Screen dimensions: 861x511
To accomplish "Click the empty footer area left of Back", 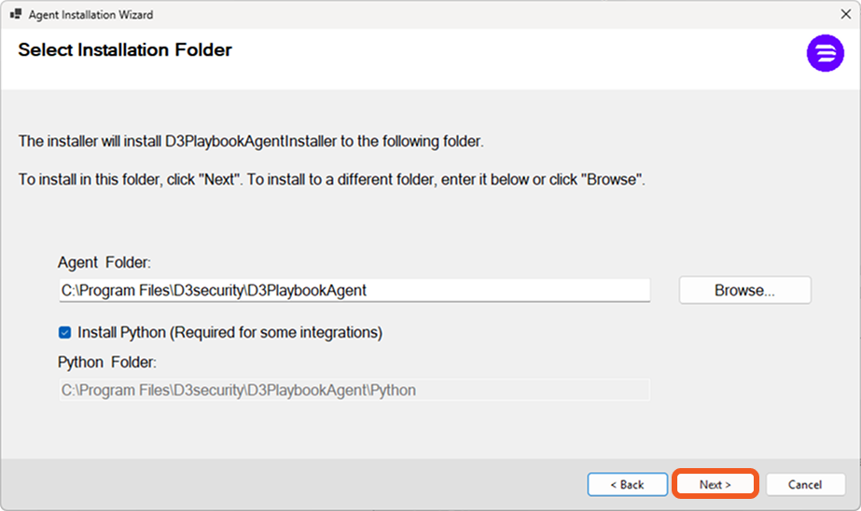I will [x=280, y=485].
